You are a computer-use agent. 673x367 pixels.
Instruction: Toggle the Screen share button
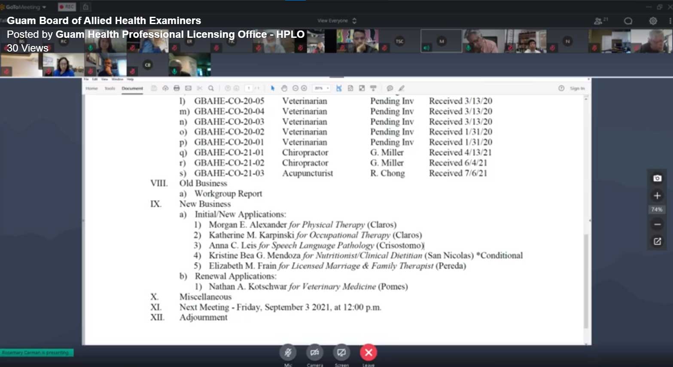[x=341, y=353]
